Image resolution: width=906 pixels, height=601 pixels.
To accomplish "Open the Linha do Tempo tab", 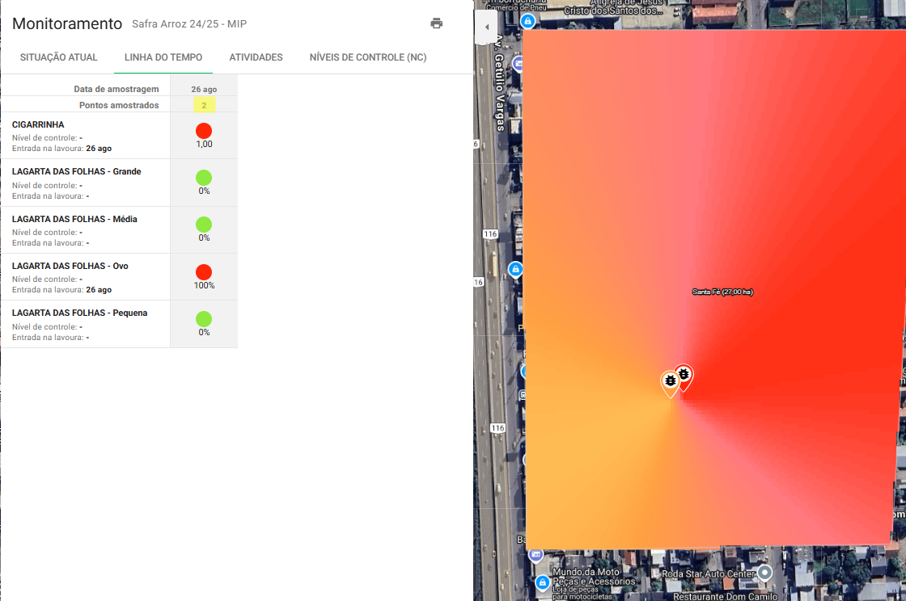I will pos(163,57).
